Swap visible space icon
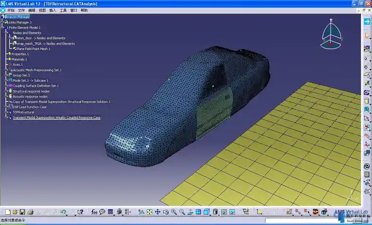The width and height of the screenshot is (372, 225). 232,212
